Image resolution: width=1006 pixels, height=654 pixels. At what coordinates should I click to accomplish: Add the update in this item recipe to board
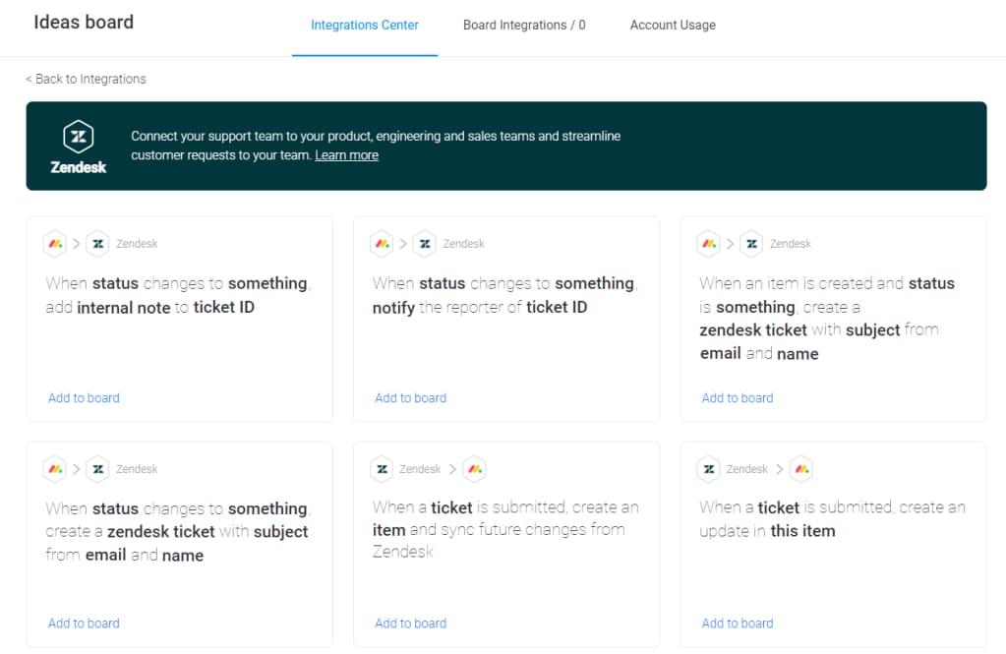737,623
